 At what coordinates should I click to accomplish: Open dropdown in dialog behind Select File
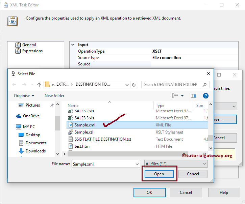click(x=234, y=107)
